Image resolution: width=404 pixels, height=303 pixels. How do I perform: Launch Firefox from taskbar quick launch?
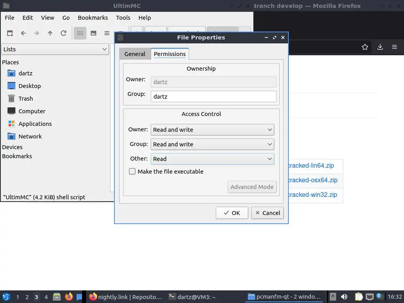[69, 297]
